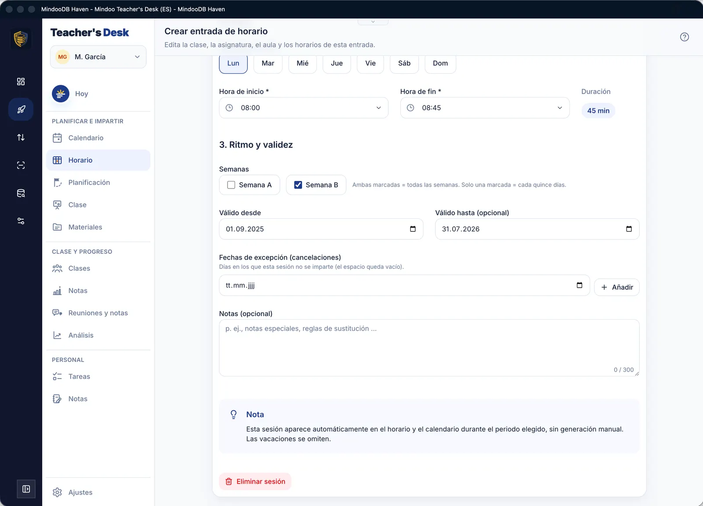Go to Planificación in the sidebar
Image resolution: width=703 pixels, height=506 pixels.
98,182
